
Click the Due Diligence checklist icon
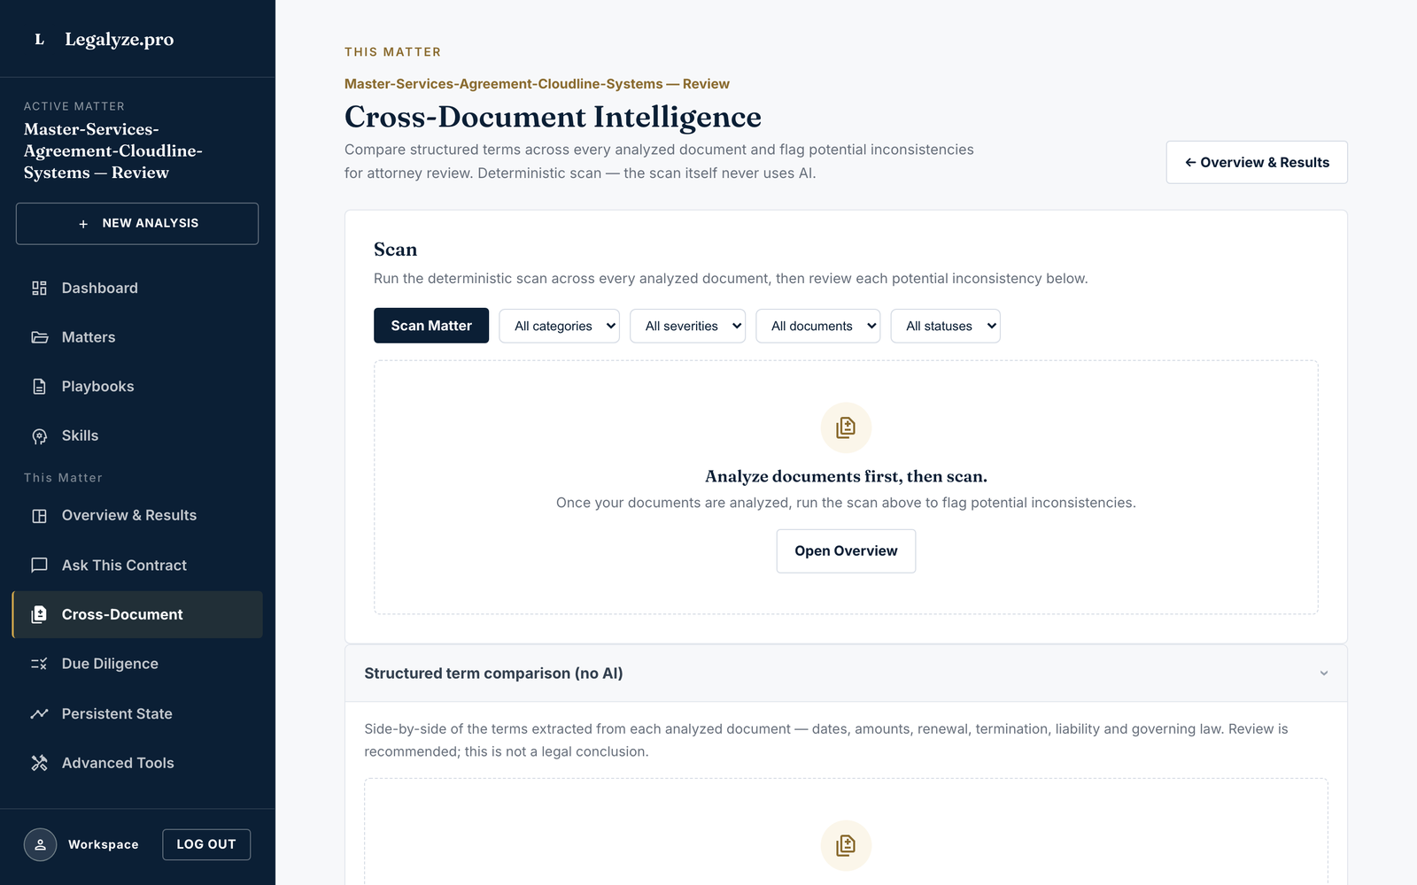click(x=39, y=664)
